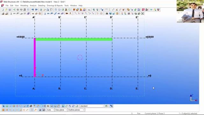Toggle snap to points and grid intersections

[3, 110]
